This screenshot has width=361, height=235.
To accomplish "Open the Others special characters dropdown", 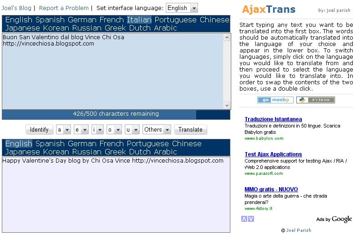I will tap(157, 130).
